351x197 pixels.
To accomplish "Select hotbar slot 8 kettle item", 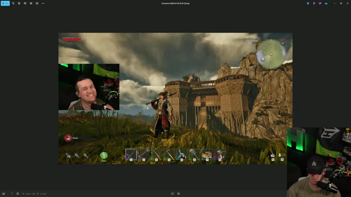I will tap(220, 155).
